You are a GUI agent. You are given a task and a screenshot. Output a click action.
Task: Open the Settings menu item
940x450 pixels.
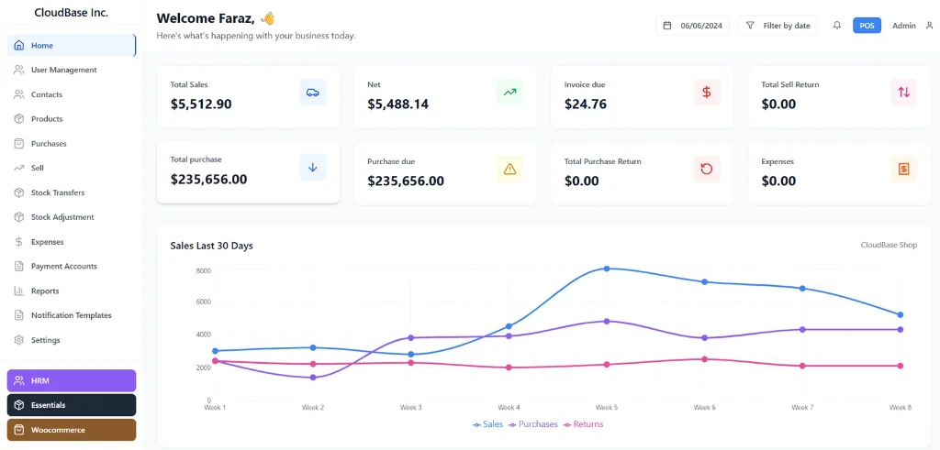(72, 340)
